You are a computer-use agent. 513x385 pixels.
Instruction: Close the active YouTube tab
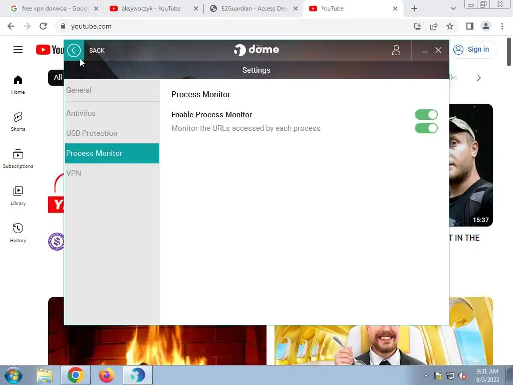(395, 9)
